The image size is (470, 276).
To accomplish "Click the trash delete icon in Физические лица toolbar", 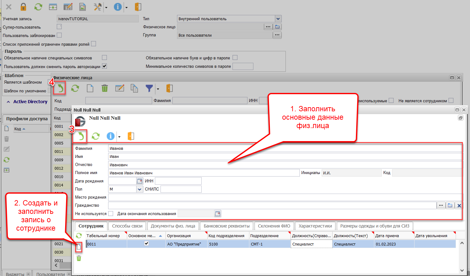I will [105, 89].
